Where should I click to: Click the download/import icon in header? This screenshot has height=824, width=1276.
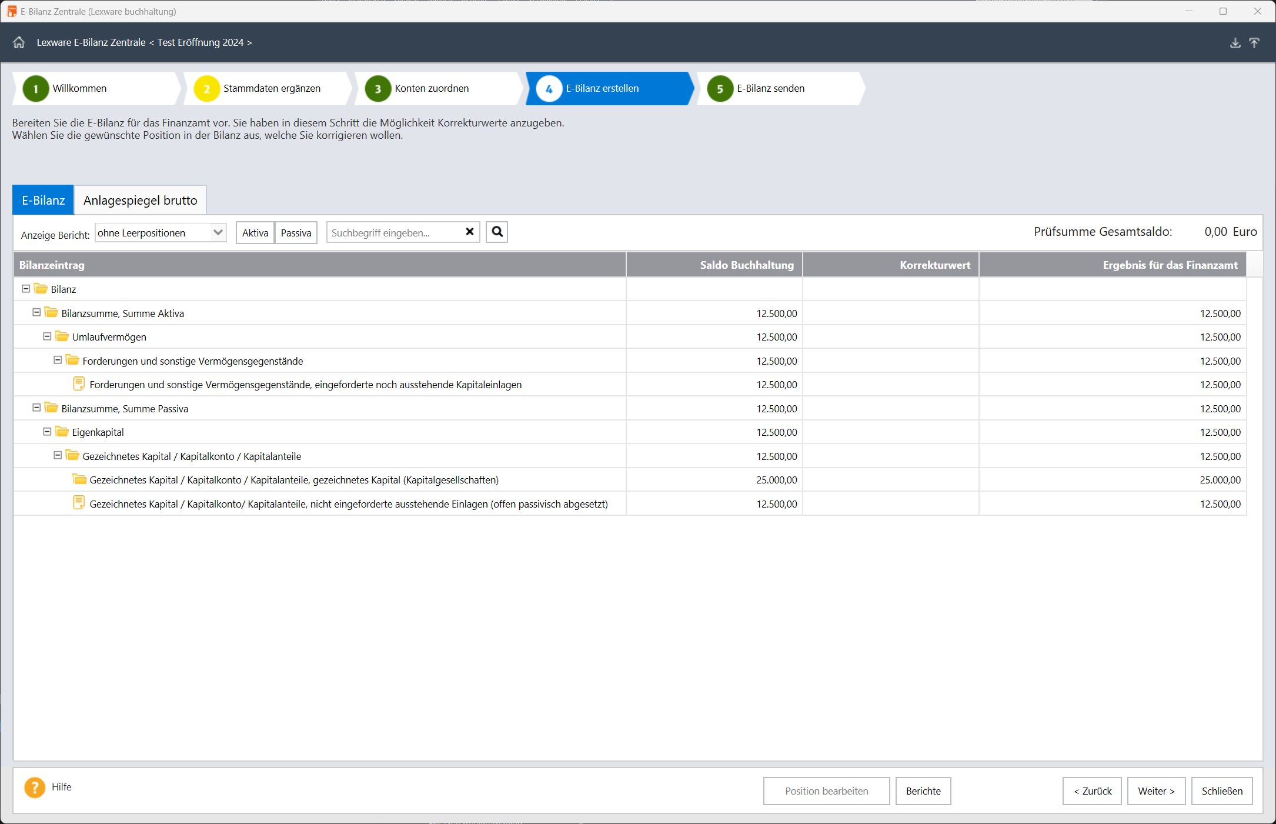[x=1235, y=43]
